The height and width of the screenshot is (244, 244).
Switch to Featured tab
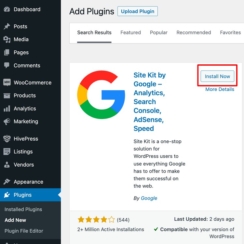pyautogui.click(x=130, y=32)
